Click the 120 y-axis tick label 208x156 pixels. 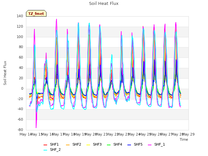(20, 27)
